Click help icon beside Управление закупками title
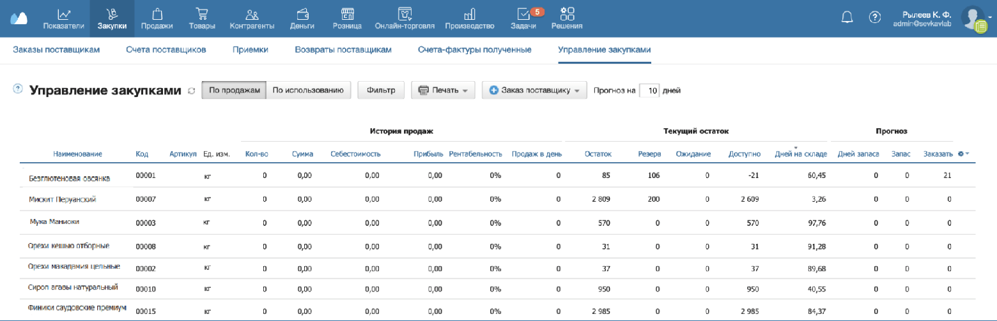This screenshot has width=997, height=321. point(18,89)
